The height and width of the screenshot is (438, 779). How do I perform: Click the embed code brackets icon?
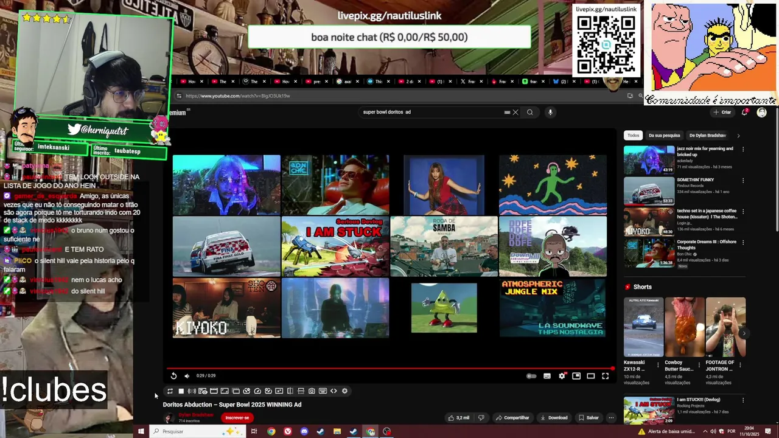point(334,391)
